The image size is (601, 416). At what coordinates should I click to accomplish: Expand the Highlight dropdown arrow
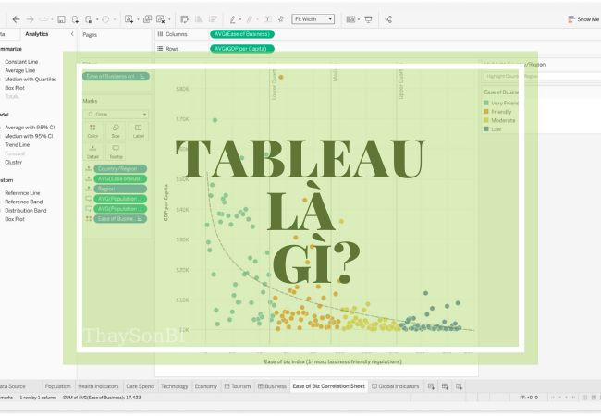click(240, 19)
